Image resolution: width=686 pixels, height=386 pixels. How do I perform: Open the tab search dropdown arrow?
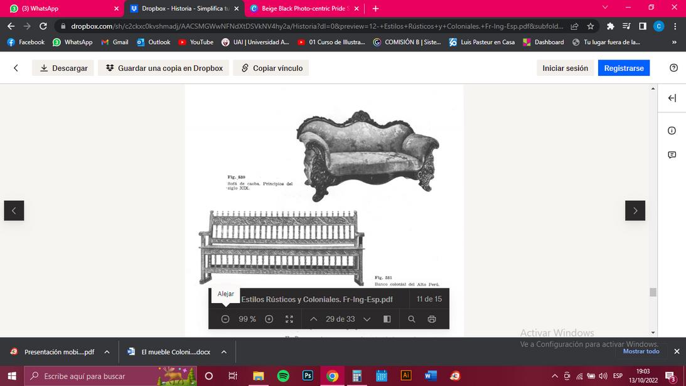605,8
